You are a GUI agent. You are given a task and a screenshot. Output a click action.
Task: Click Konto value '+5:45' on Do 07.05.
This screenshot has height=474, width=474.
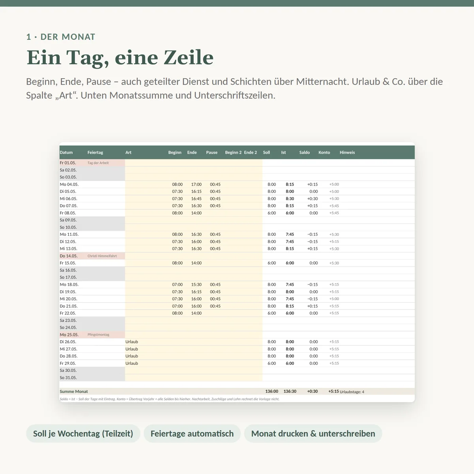(x=334, y=206)
